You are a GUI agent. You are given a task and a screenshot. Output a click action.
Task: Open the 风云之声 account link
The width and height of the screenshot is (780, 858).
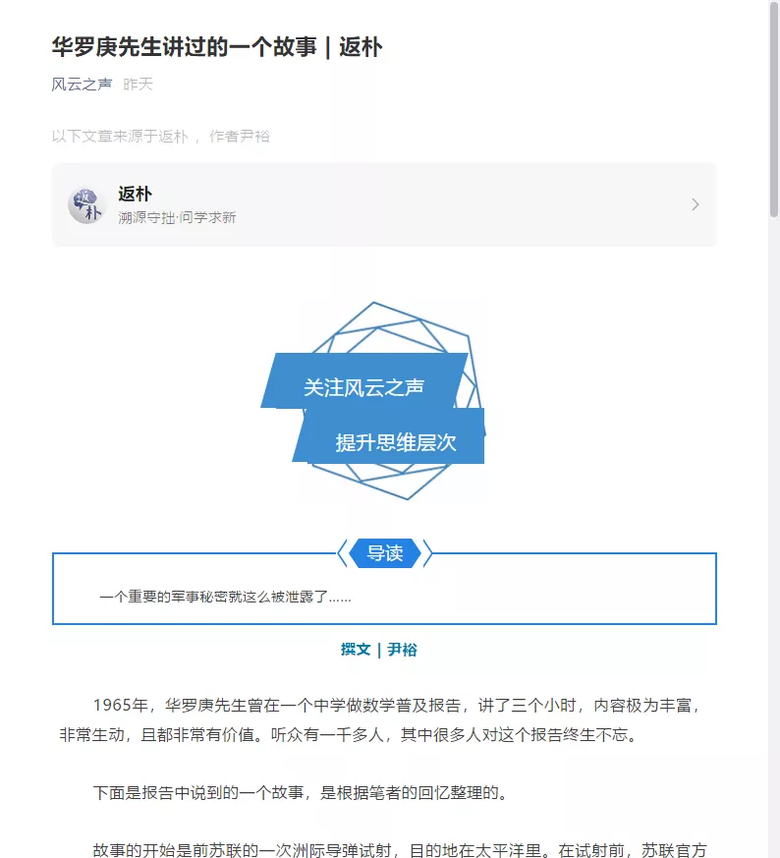click(x=82, y=85)
